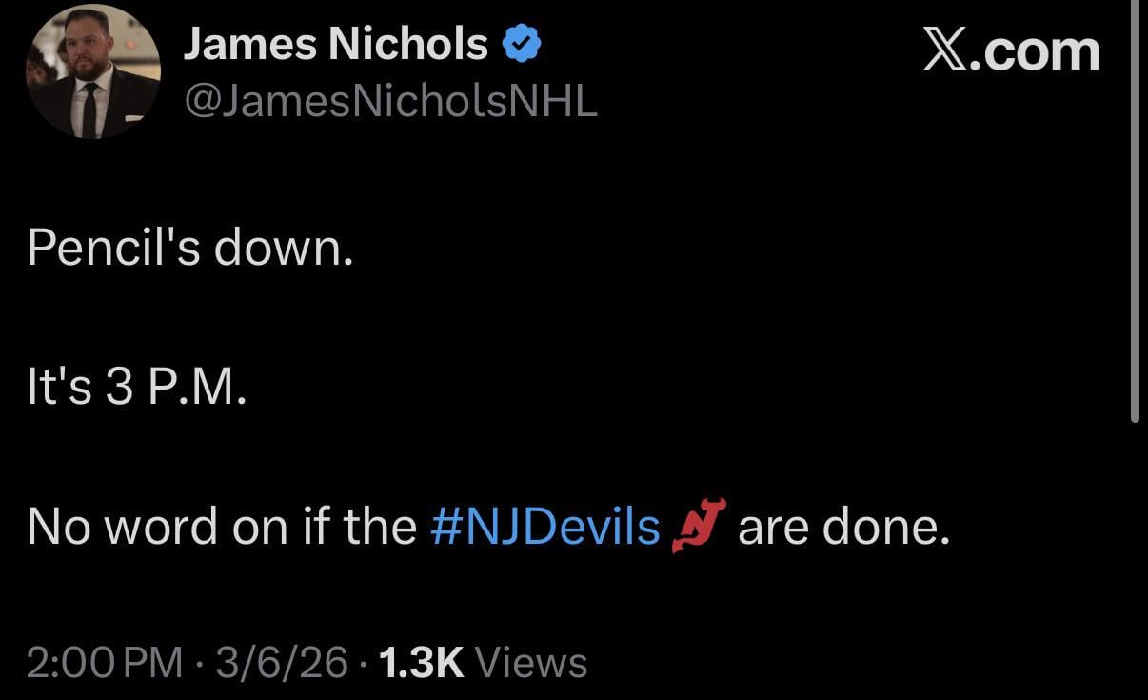Image resolution: width=1148 pixels, height=700 pixels.
Task: Click the 1.3K view count
Action: pyautogui.click(x=421, y=661)
